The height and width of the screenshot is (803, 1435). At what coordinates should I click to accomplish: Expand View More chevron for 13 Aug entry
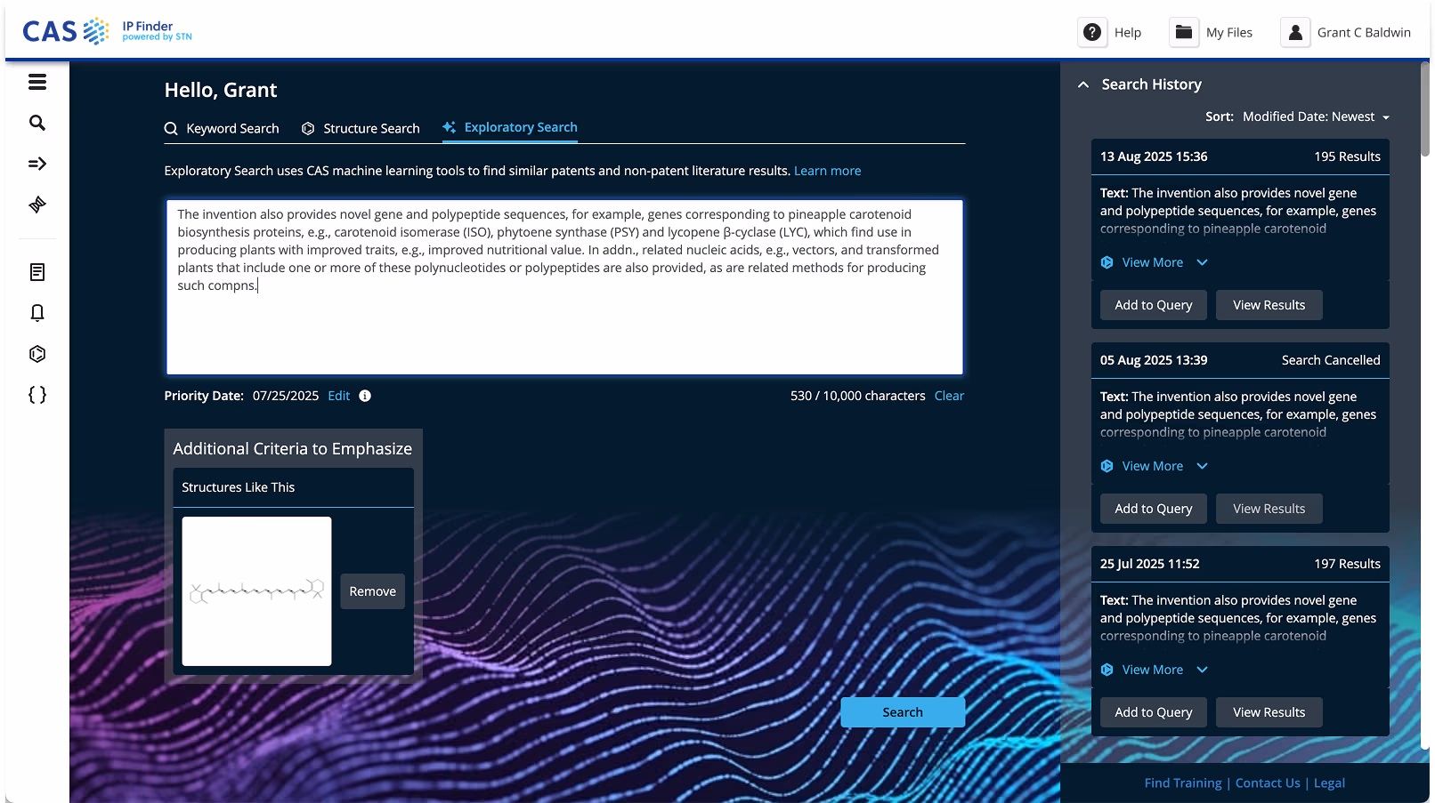coord(1203,262)
